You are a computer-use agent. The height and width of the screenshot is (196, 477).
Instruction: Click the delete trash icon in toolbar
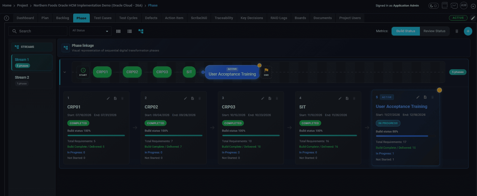point(457,31)
